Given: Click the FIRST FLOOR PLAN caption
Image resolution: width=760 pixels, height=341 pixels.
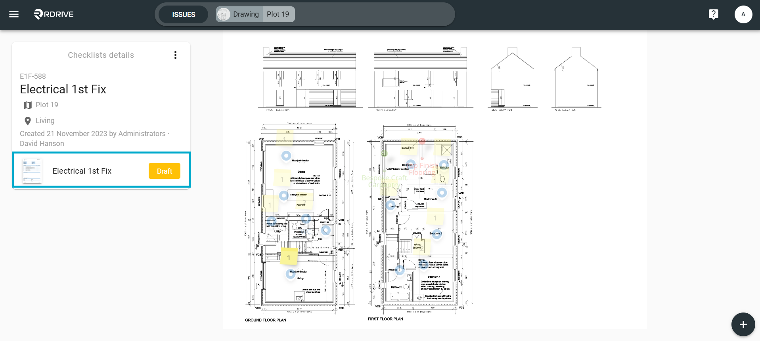Looking at the screenshot, I should click(x=385, y=319).
